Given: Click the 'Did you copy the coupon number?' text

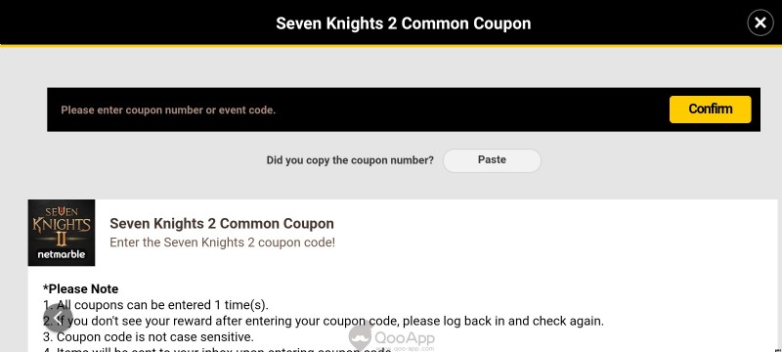Looking at the screenshot, I should (350, 160).
